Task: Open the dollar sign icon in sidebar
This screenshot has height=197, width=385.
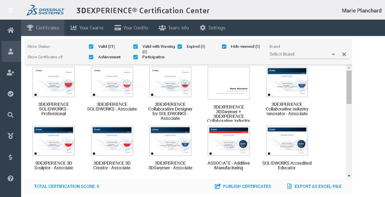Action: point(10,157)
